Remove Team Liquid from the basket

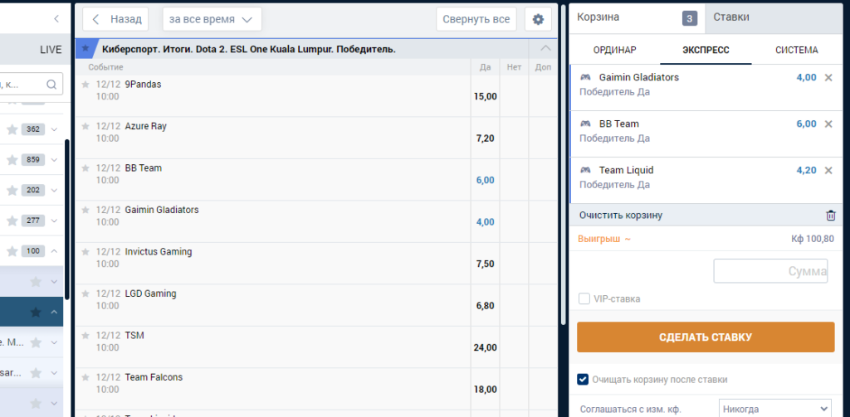pos(828,171)
